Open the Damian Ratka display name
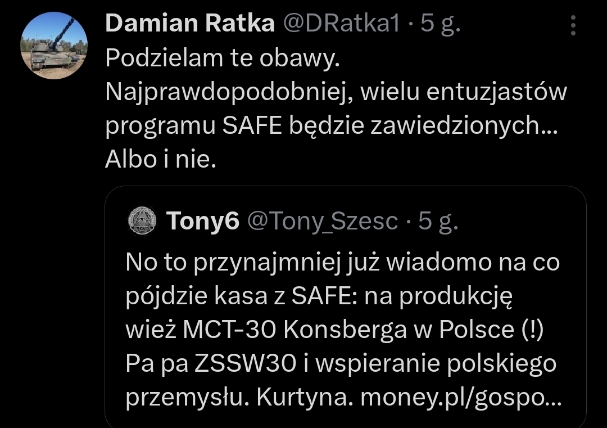 point(190,24)
